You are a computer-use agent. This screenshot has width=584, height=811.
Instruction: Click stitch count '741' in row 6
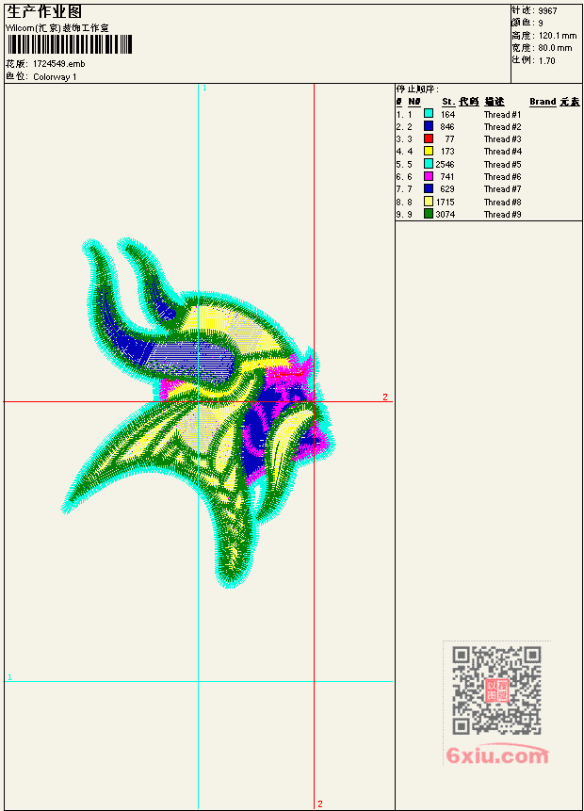[447, 177]
